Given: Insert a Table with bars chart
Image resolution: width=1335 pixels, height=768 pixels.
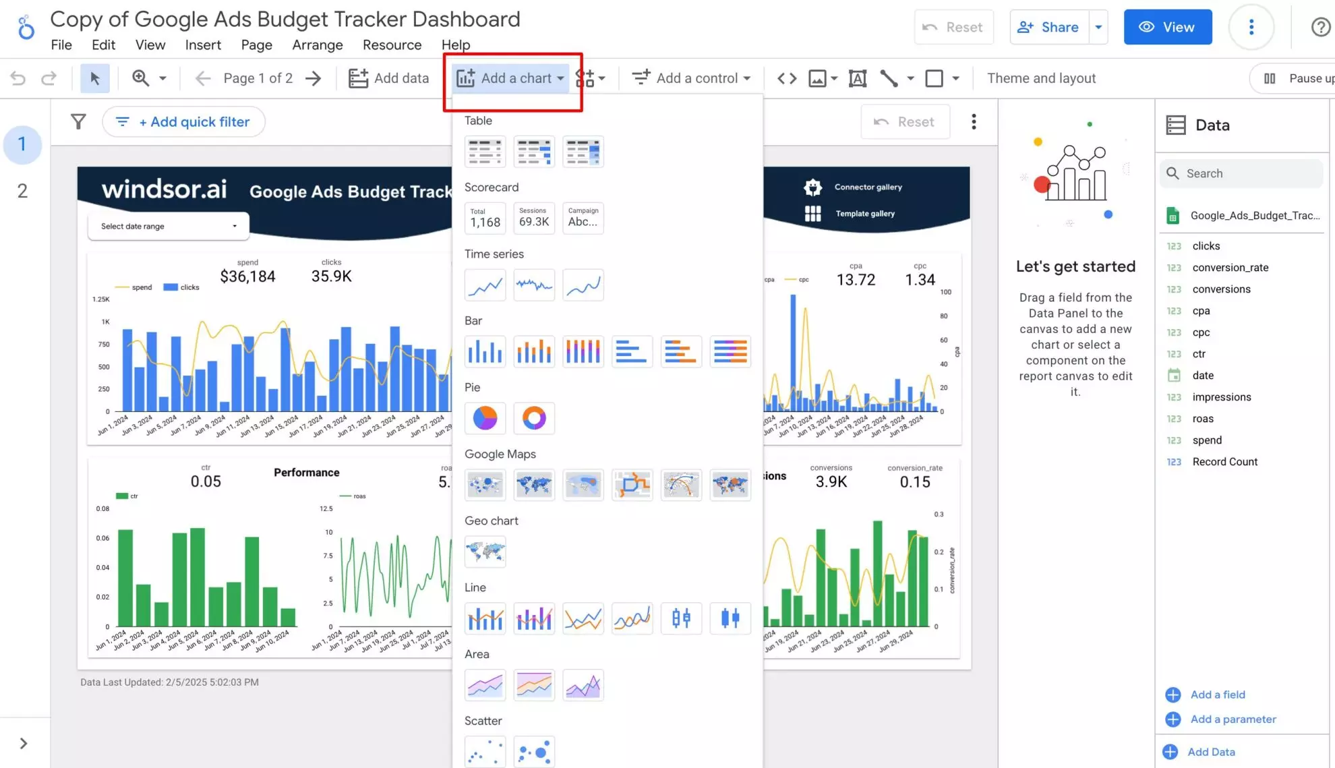Looking at the screenshot, I should pyautogui.click(x=534, y=152).
